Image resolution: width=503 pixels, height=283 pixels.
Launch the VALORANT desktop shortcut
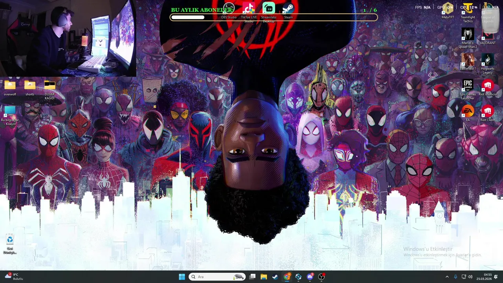(x=488, y=37)
